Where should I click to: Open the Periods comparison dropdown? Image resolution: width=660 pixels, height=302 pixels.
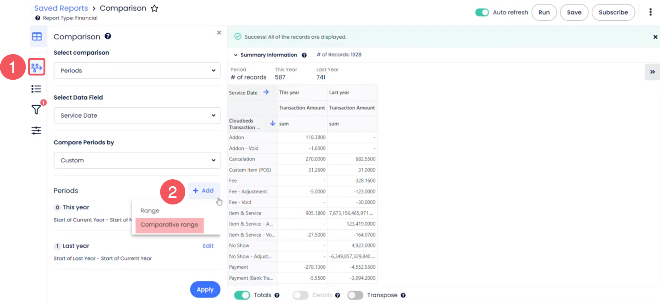click(137, 70)
